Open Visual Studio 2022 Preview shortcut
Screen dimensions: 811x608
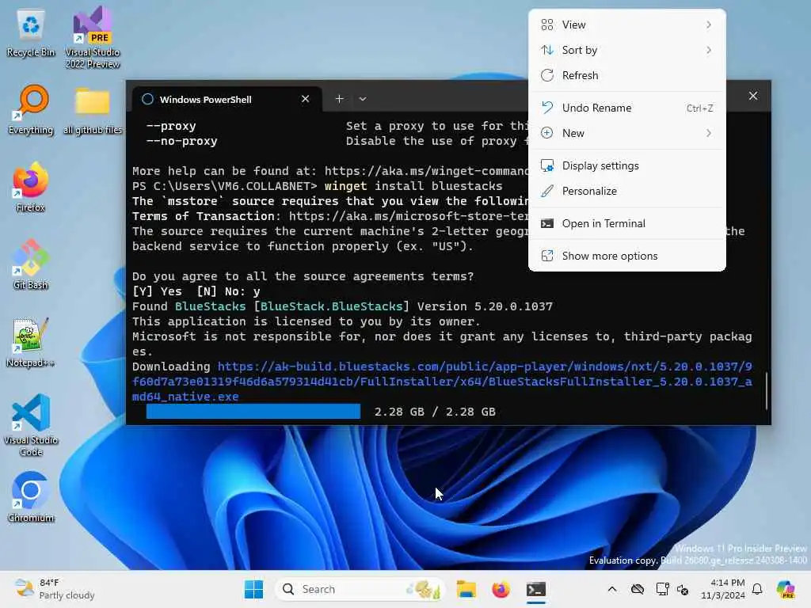93,37
